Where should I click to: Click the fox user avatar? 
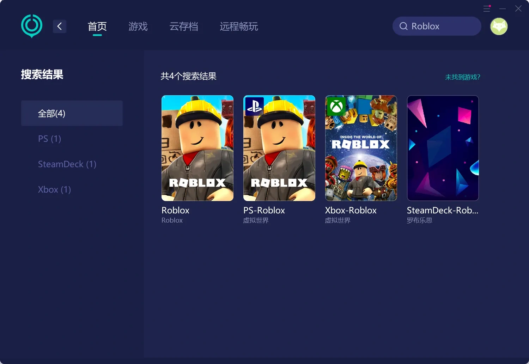click(x=499, y=26)
